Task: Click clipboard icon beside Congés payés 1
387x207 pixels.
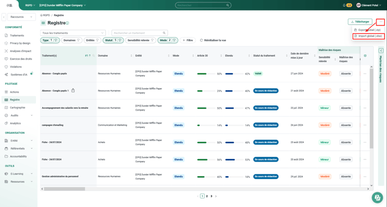Action: click(73, 90)
